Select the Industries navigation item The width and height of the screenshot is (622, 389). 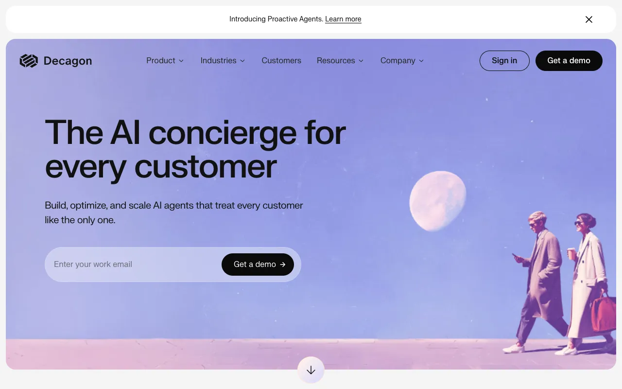pyautogui.click(x=219, y=61)
